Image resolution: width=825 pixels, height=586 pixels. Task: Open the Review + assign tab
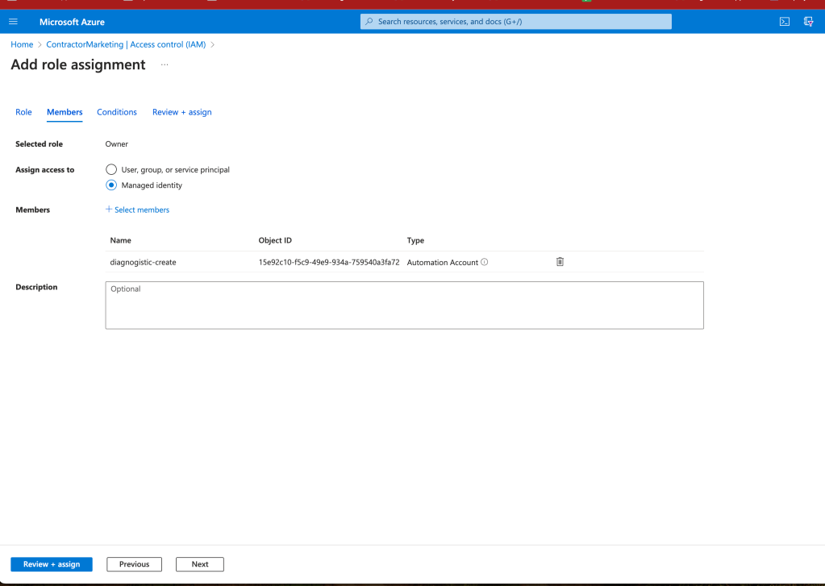pyautogui.click(x=182, y=112)
